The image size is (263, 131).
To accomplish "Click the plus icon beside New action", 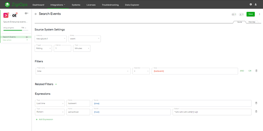I will click(27, 40).
